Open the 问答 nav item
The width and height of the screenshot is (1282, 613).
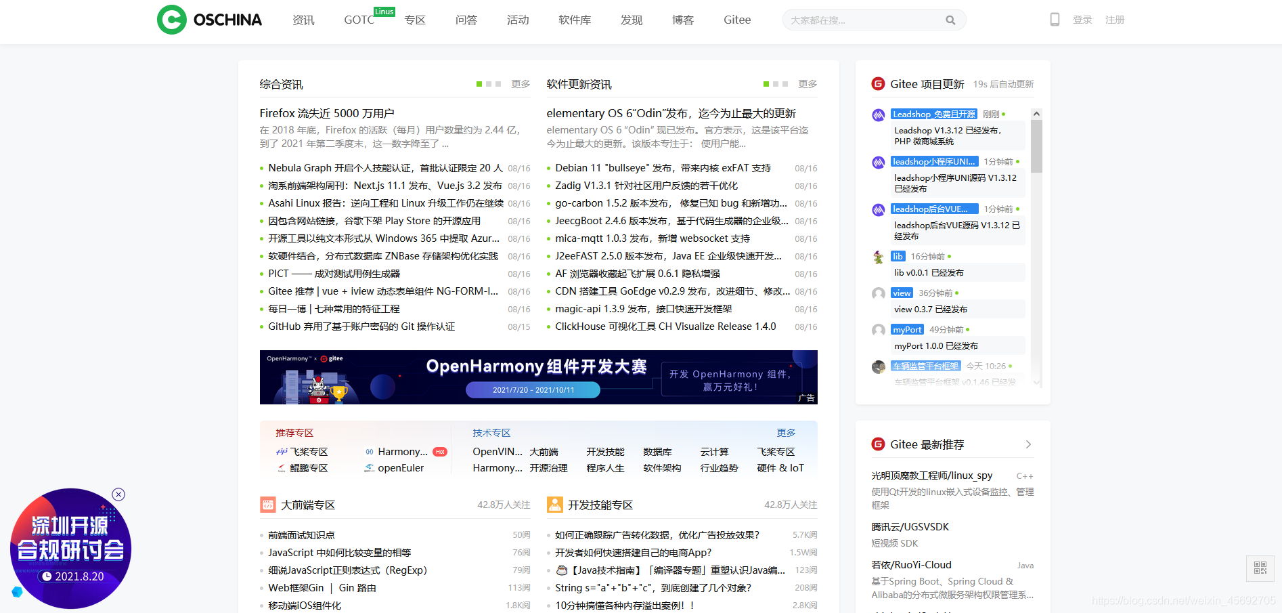[x=466, y=20]
